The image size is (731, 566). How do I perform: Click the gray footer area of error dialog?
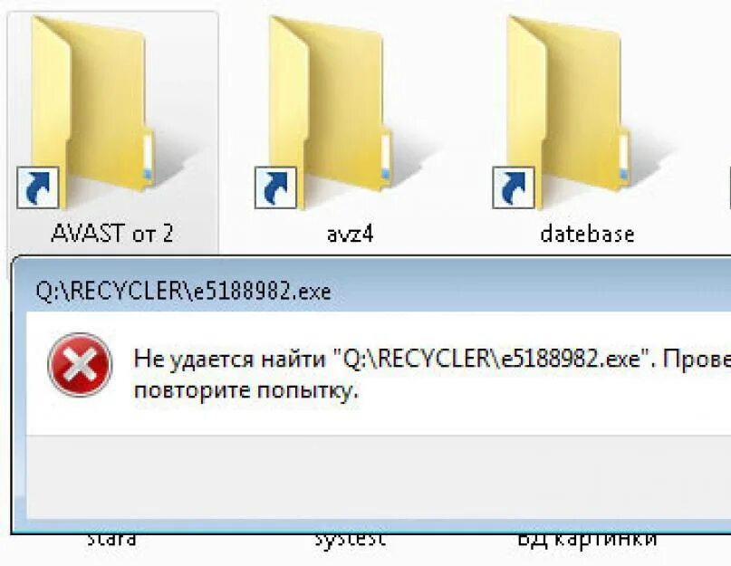(379, 476)
